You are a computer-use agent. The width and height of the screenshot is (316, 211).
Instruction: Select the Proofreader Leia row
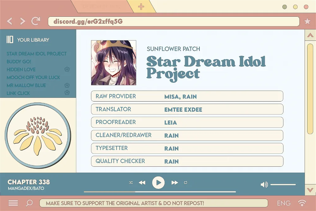coord(187,122)
